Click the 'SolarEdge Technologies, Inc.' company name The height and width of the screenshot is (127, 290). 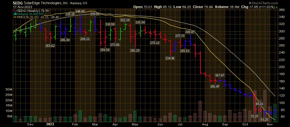point(46,3)
